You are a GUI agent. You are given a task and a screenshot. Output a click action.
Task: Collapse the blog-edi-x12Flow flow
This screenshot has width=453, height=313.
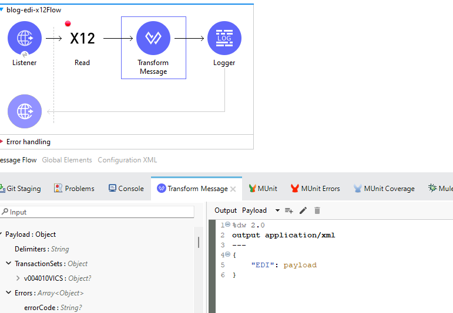pos(2,10)
